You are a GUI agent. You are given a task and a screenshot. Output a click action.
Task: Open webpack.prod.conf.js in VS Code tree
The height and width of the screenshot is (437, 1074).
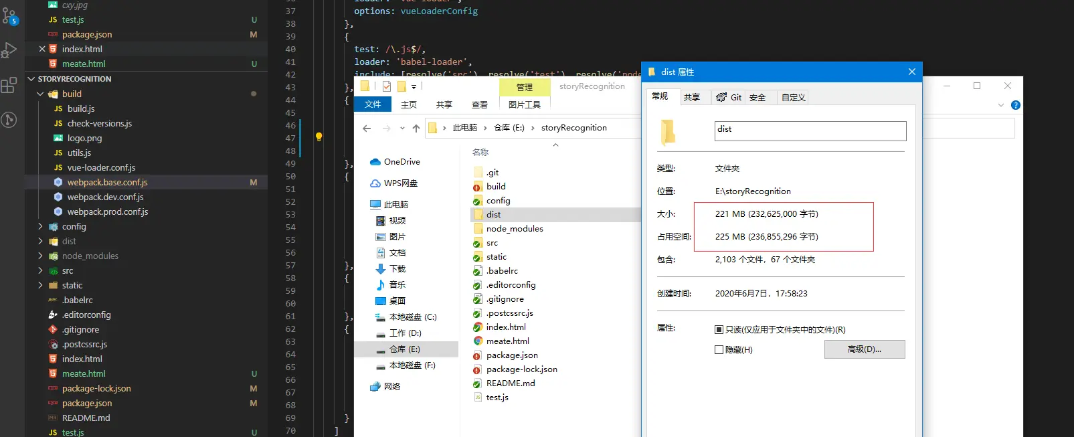click(108, 211)
